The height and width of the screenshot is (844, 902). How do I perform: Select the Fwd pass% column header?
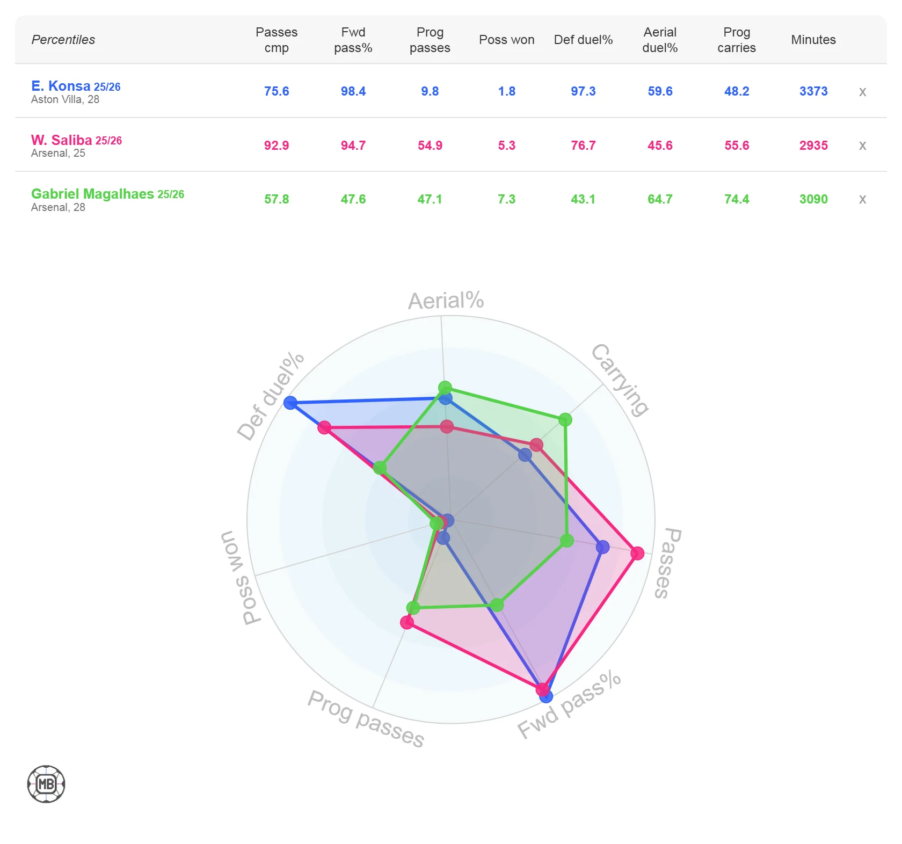click(x=353, y=40)
